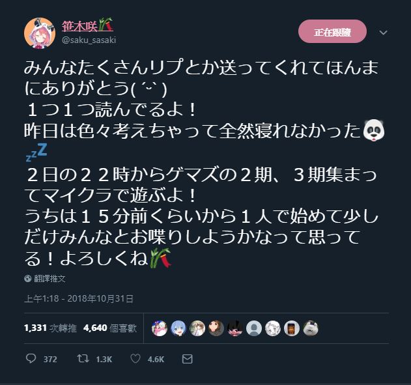The width and height of the screenshot is (411, 385).
Task: Click the last white bear liker avatar
Action: coord(310,328)
